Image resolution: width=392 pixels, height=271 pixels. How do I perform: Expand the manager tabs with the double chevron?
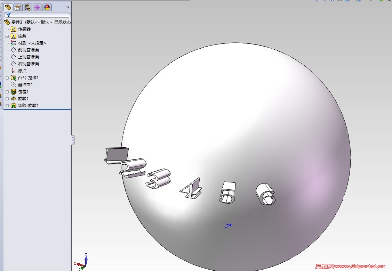67,7
